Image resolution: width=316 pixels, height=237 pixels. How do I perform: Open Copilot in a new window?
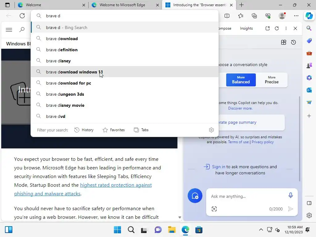(268, 28)
